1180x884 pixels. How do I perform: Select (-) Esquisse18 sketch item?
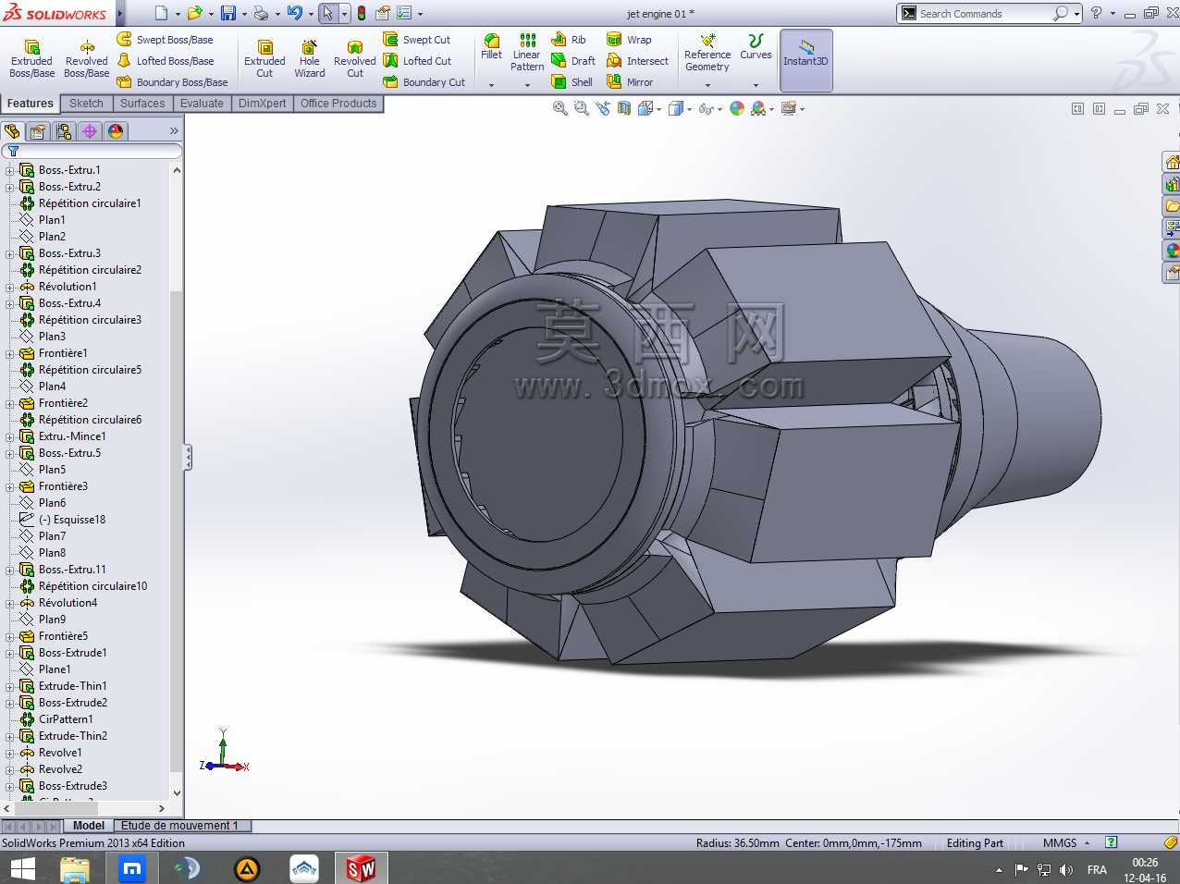[72, 520]
